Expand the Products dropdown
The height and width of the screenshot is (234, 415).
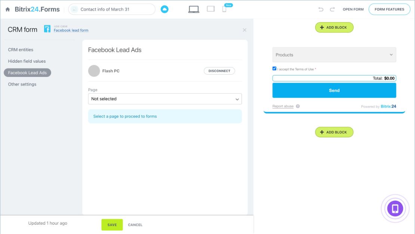click(334, 54)
